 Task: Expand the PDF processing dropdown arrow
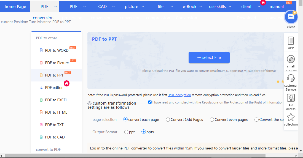84,7
